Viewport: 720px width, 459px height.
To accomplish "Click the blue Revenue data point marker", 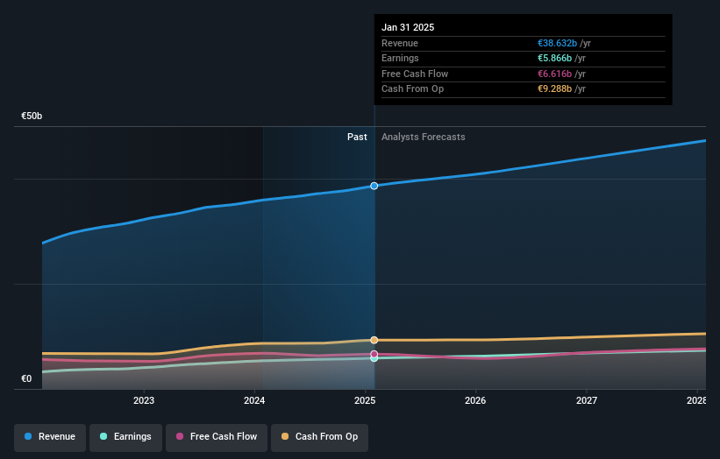I will (374, 186).
